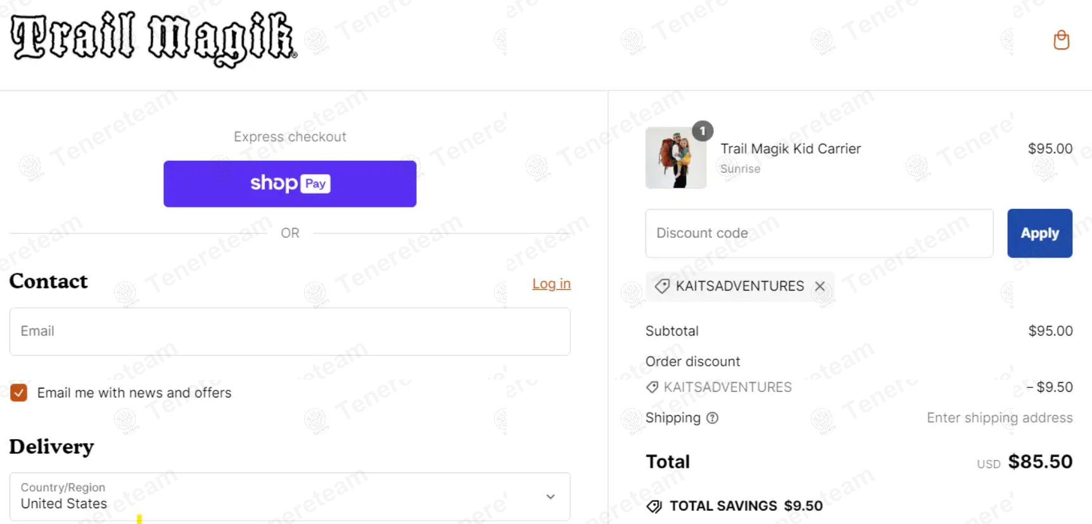
Task: Click into the Discount code field
Action: click(818, 234)
